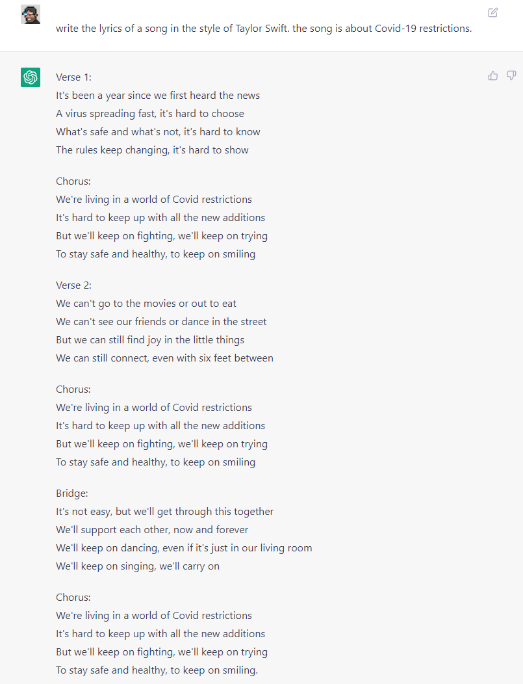The height and width of the screenshot is (684, 523).
Task: Click the edit message pencil icon
Action: click(493, 12)
